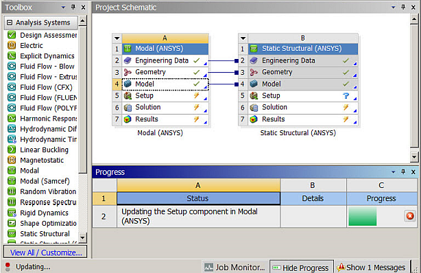Collapse the Analysis Systems group
Screen dimensions: 421x273
pos(10,23)
